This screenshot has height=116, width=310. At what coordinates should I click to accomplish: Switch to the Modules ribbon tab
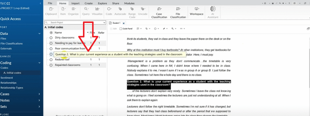(x=129, y=3)
